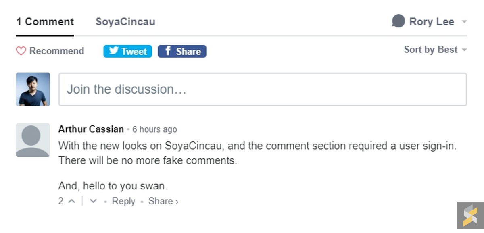Open Arthur Cassian's profile name link

tap(91, 129)
